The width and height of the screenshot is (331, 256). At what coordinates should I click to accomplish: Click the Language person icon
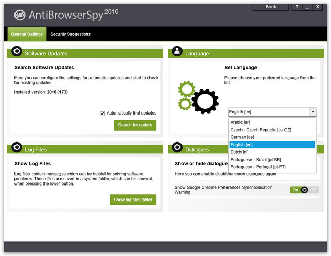(x=177, y=51)
